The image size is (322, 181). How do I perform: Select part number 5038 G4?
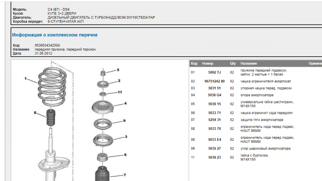click(x=214, y=95)
